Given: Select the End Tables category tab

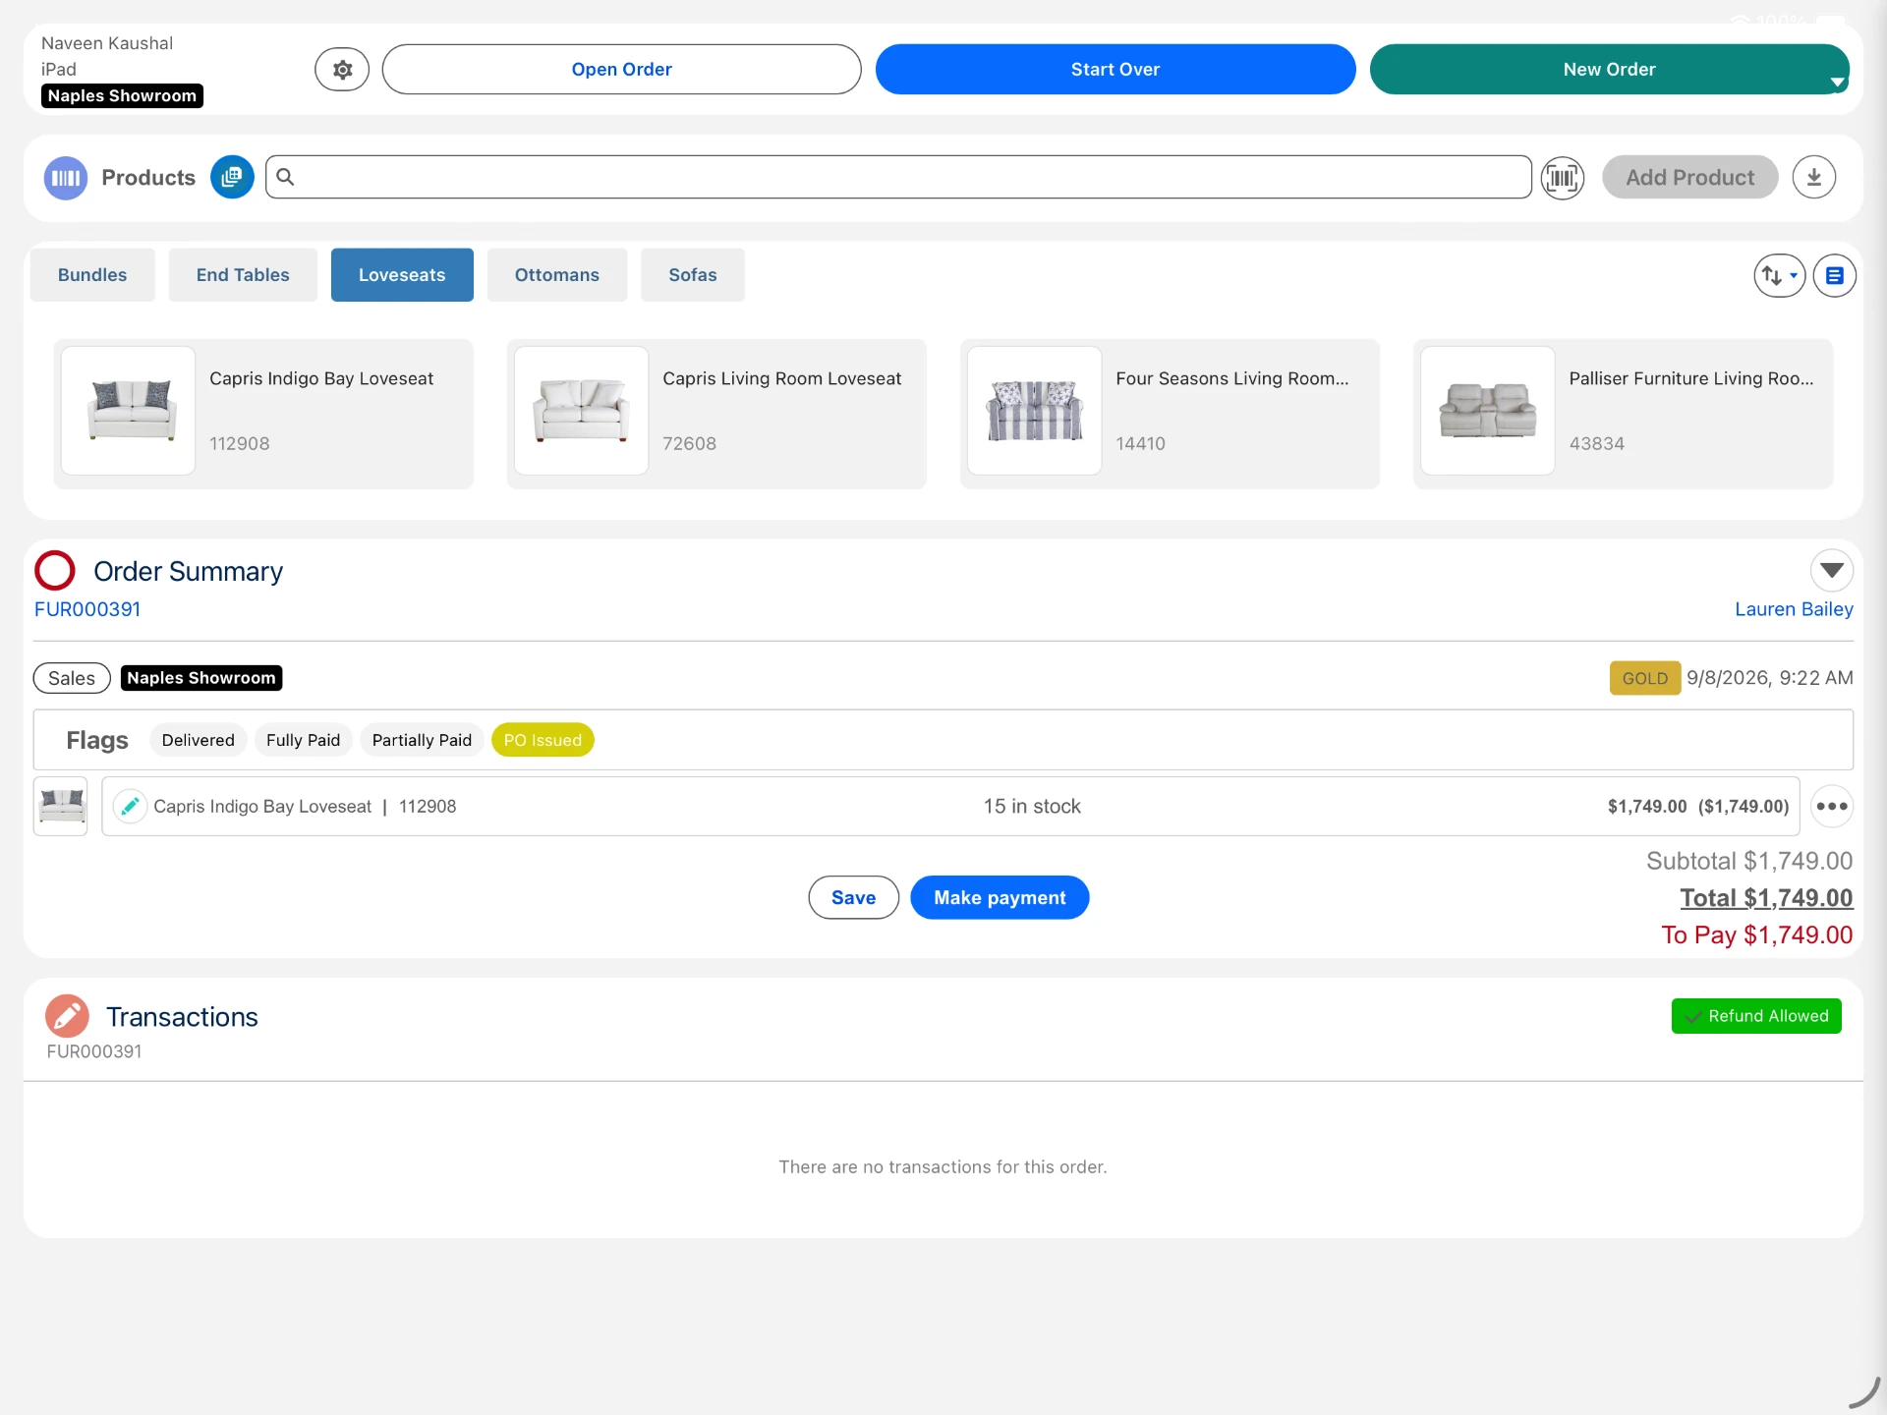Looking at the screenshot, I should (x=243, y=275).
